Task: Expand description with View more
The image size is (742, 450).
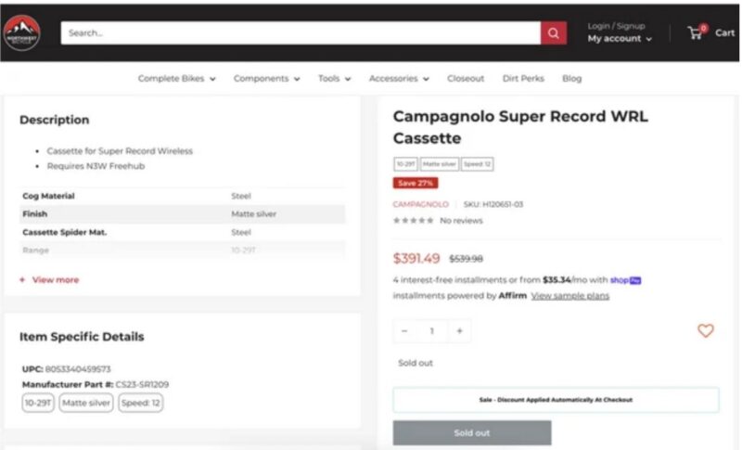Action: (x=50, y=279)
